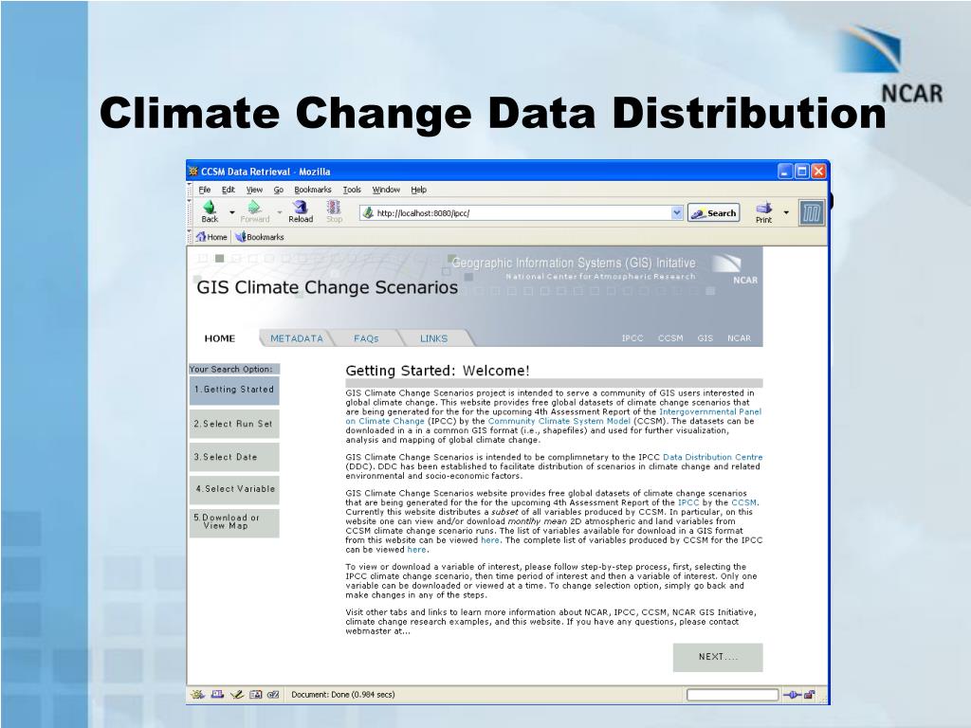971x728 pixels.
Task: Click the NCAR logo in the site banner
Action: pos(735,269)
